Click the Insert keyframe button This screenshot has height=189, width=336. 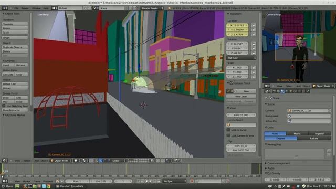click(8, 65)
